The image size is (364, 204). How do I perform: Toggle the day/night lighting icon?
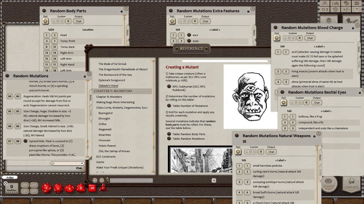pyautogui.click(x=324, y=10)
